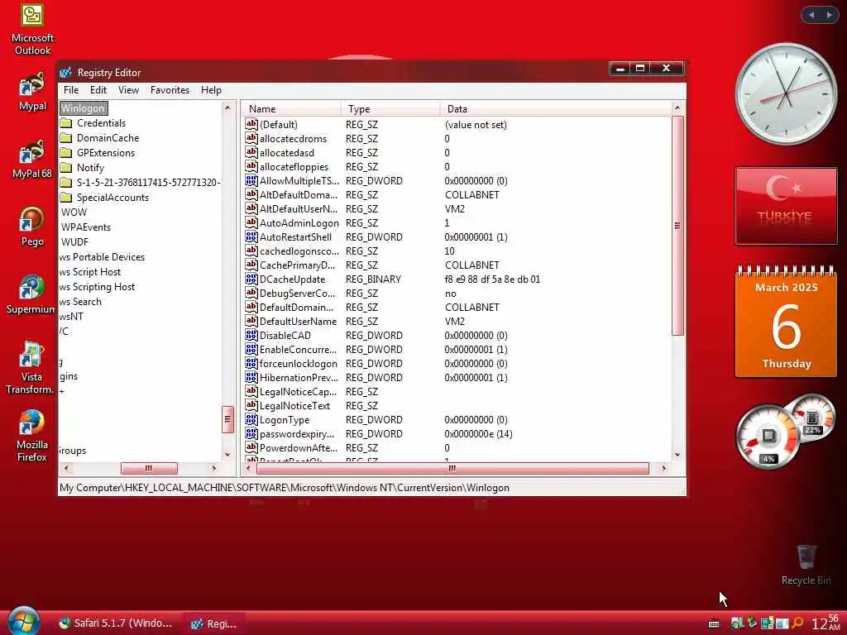
Task: Open the MyPal 68 desktop shortcut
Action: [x=32, y=159]
